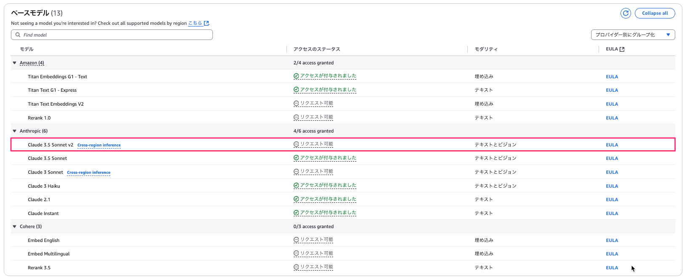
Task: Select the Titan Text Embeddings V2 model name
Action: 56,104
